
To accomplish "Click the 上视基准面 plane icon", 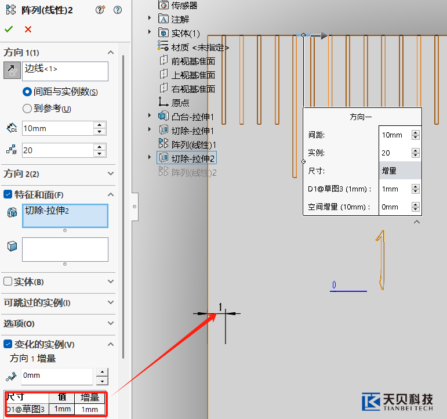I will [x=163, y=74].
